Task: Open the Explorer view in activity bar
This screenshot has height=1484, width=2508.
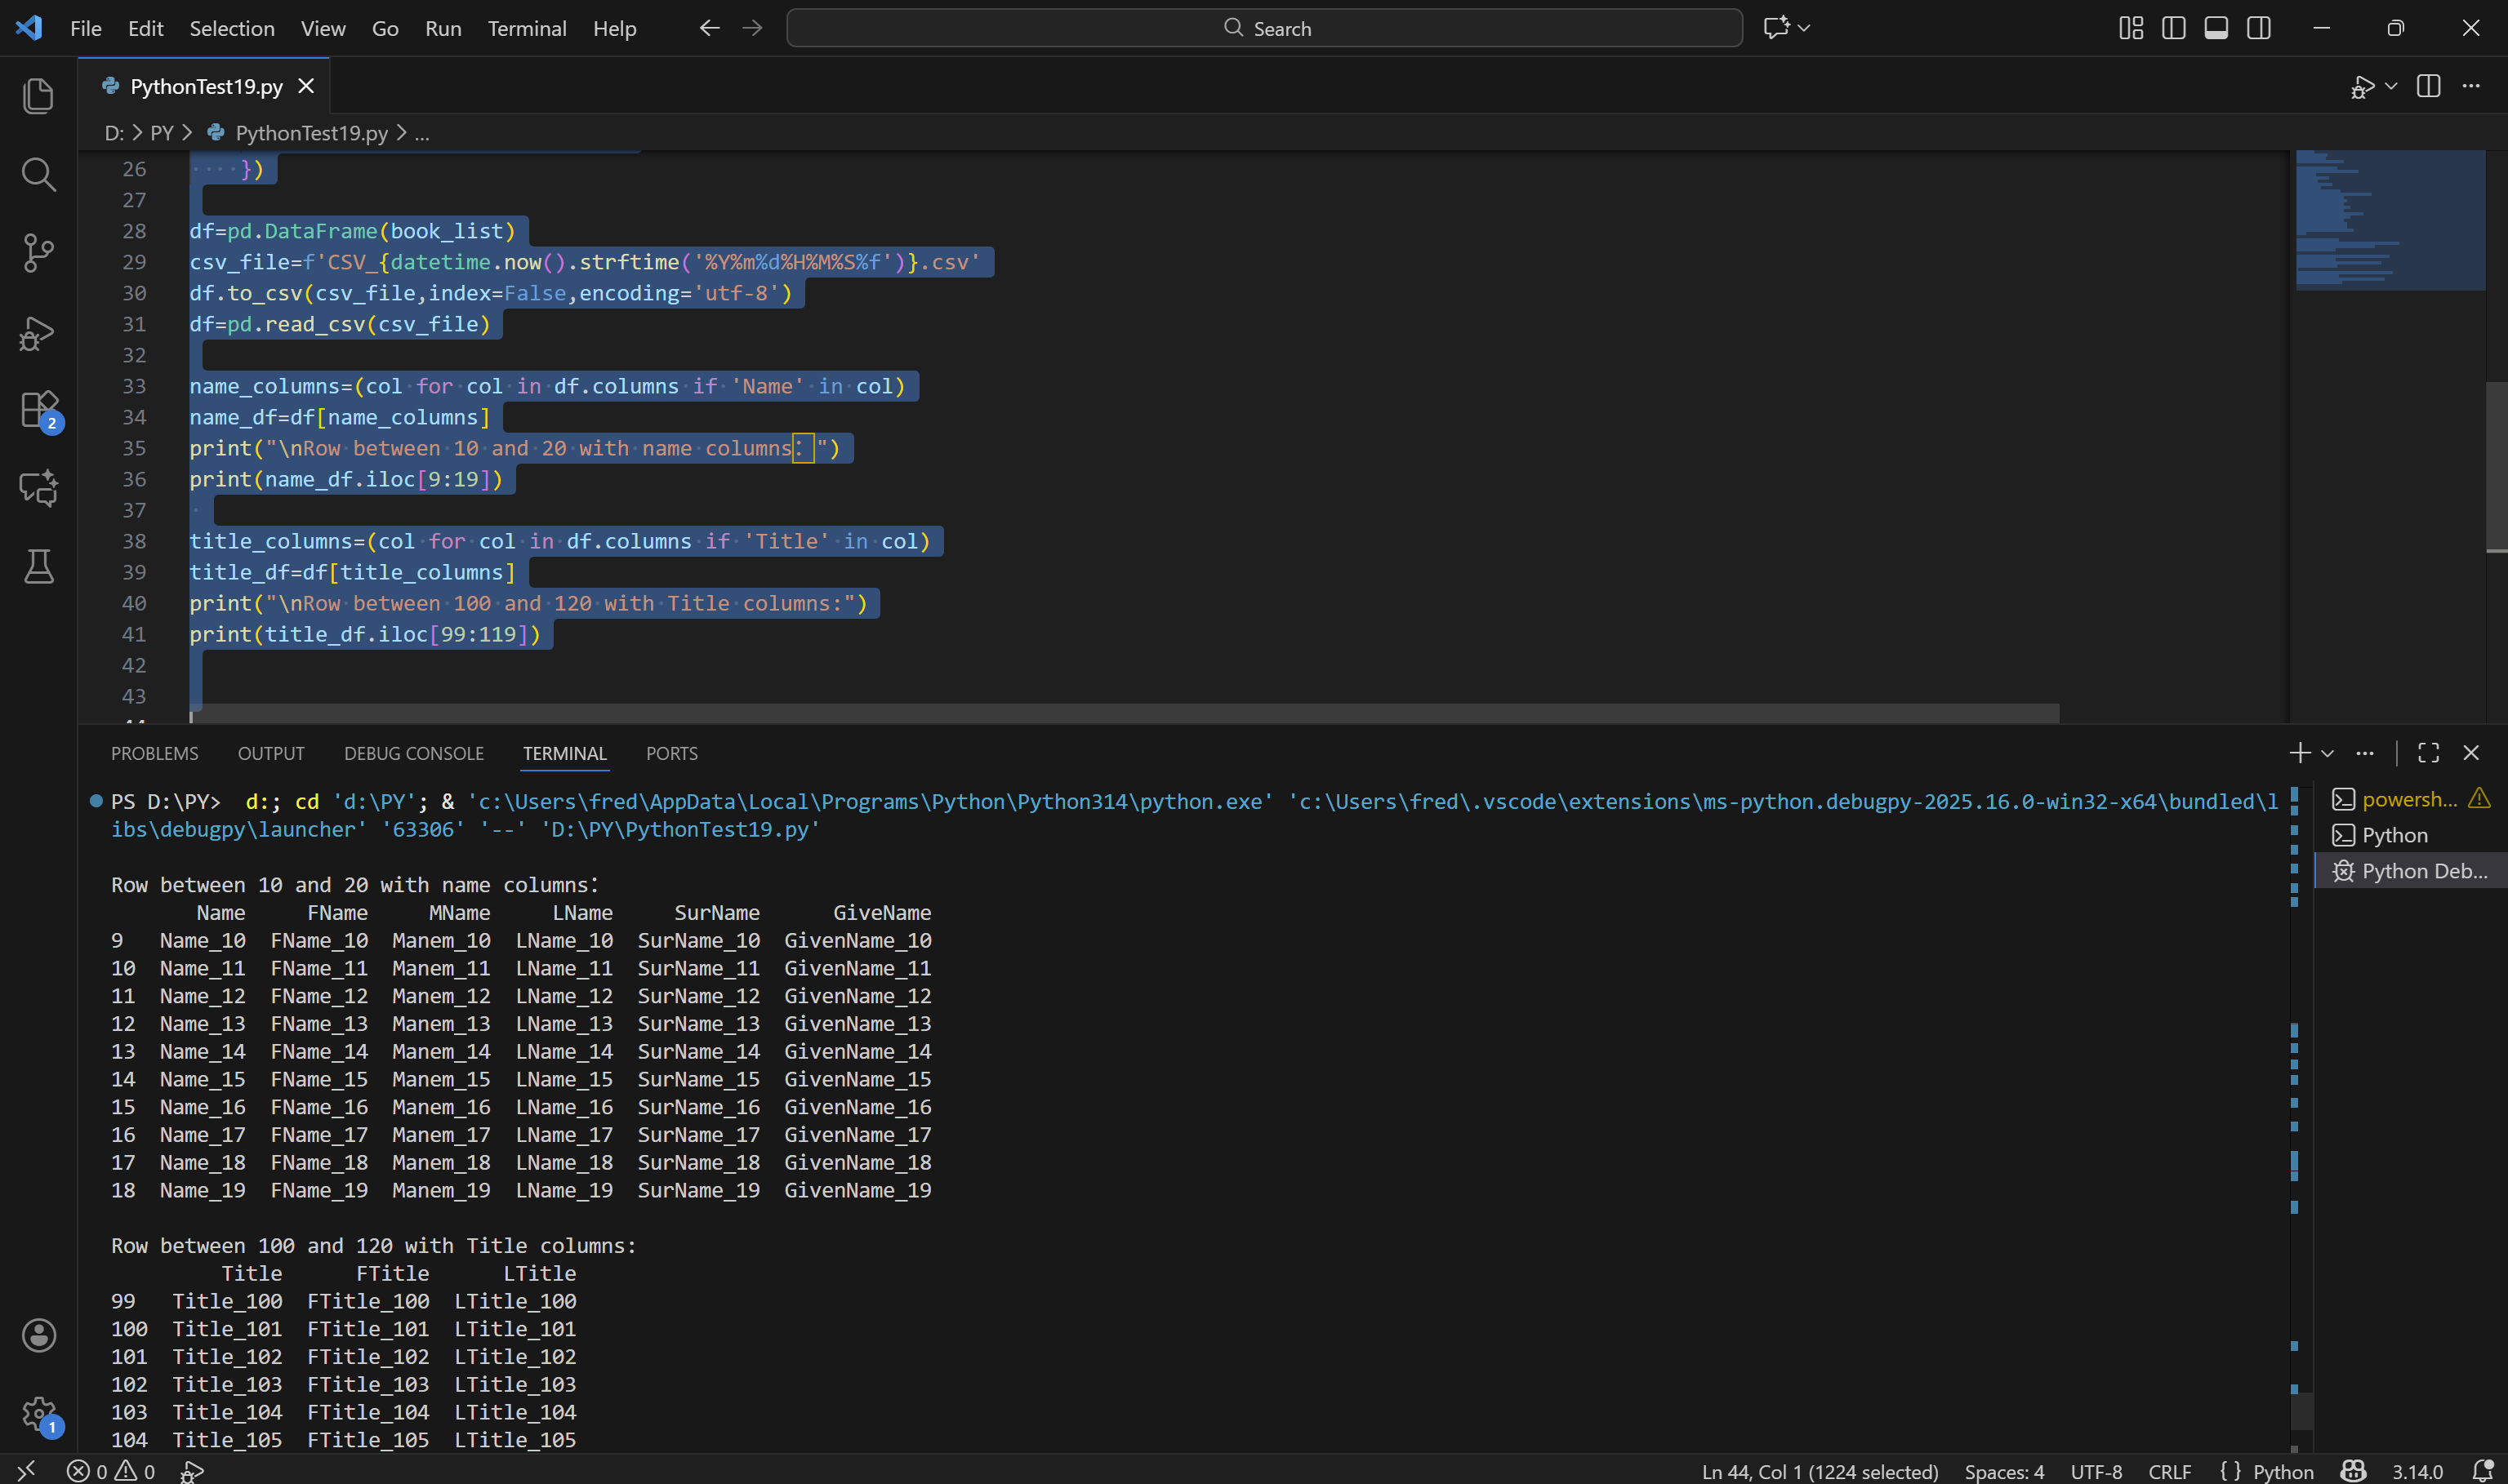Action: click(x=38, y=96)
